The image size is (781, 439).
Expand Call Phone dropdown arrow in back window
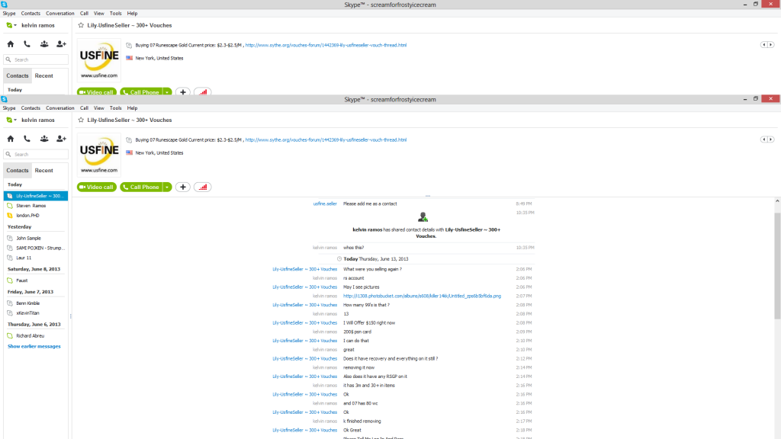(167, 92)
